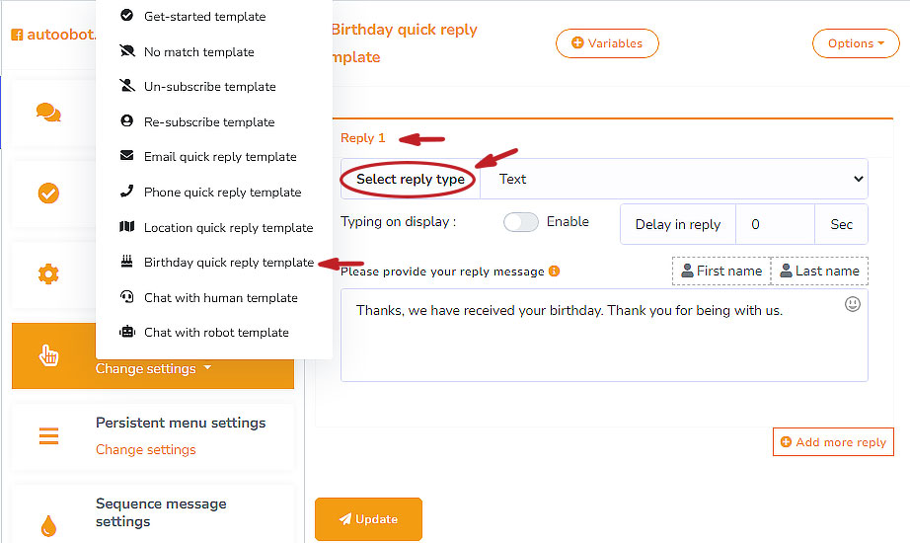Open the reply type dropdown showing Text
This screenshot has width=910, height=543.
click(674, 180)
